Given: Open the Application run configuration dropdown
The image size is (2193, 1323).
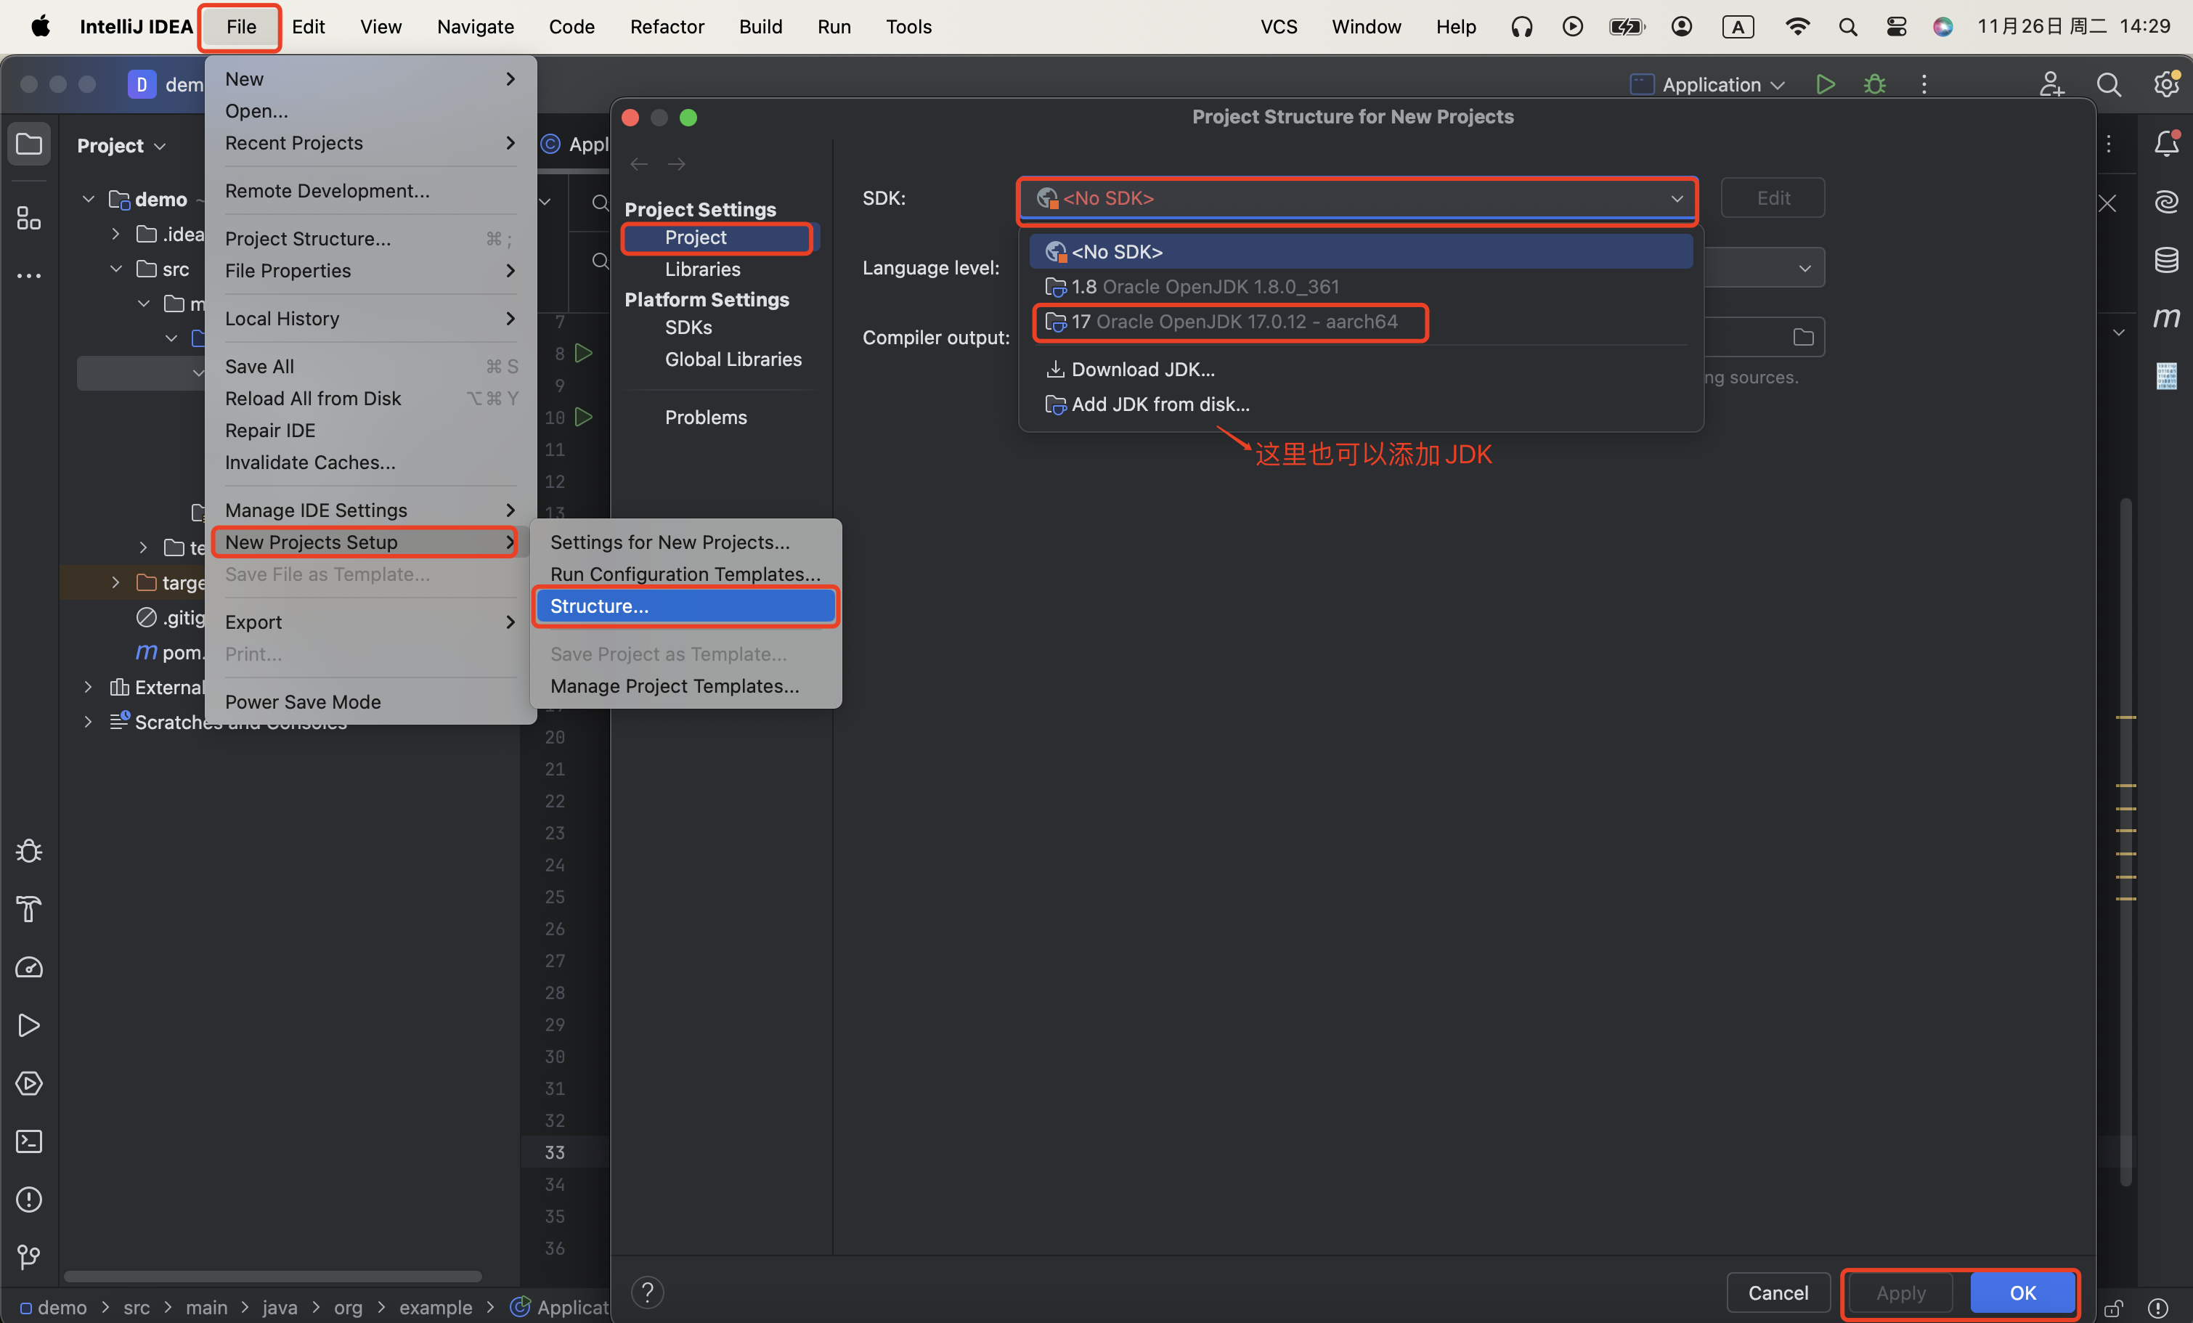Looking at the screenshot, I should click(1708, 84).
